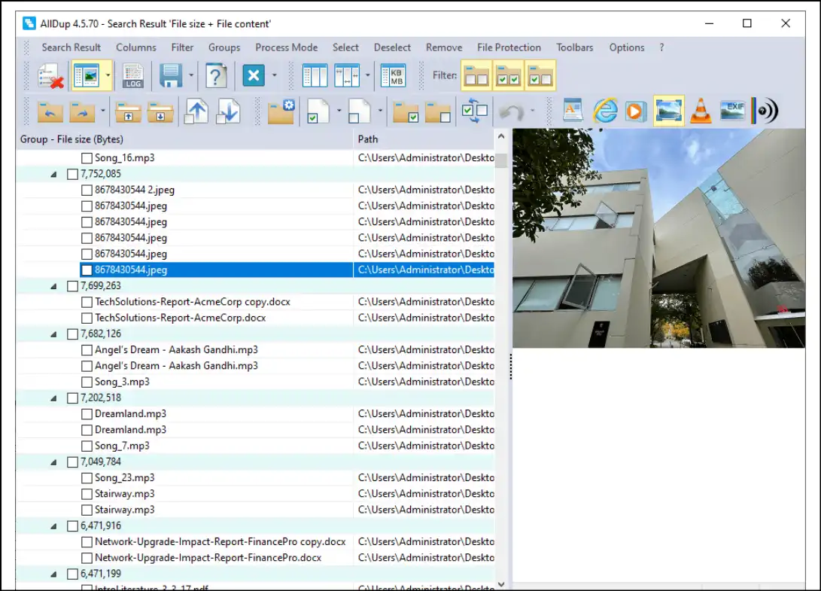Toggle checkbox of group 7,699,263
This screenshot has height=591, width=821.
coord(72,286)
